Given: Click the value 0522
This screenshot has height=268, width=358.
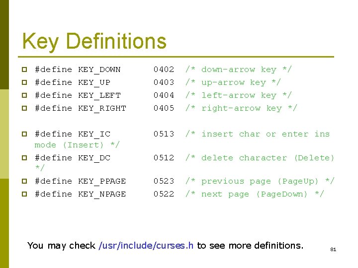Looking at the screenshot, I should (164, 194).
